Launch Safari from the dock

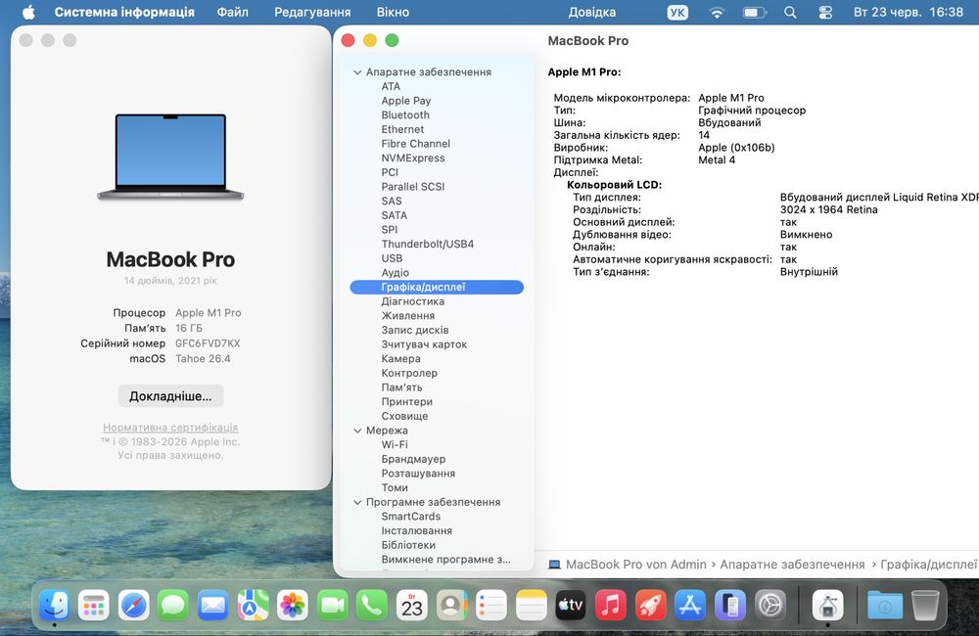coord(133,605)
